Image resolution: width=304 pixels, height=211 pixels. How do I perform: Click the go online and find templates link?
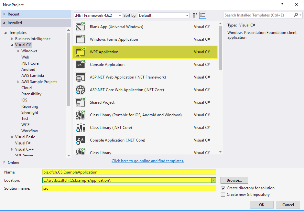(148, 161)
